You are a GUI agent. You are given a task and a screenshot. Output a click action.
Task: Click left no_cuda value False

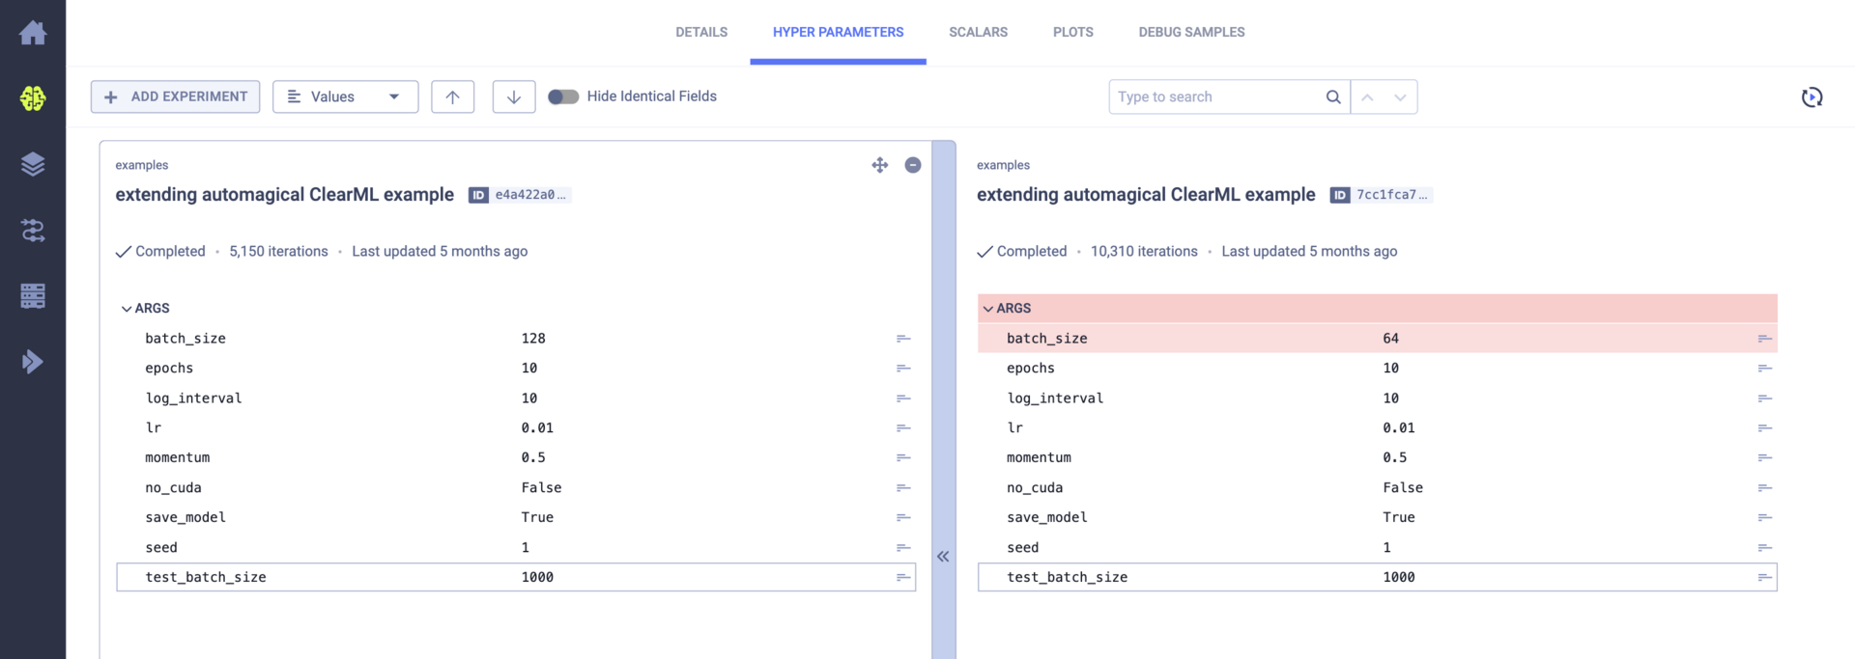point(541,488)
